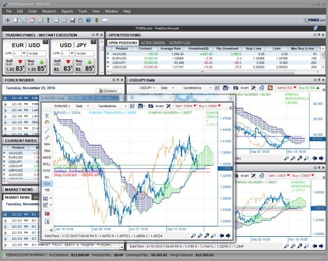
Task: Toggle STOC indicator in EUR/USD chart
Action: 47,171
